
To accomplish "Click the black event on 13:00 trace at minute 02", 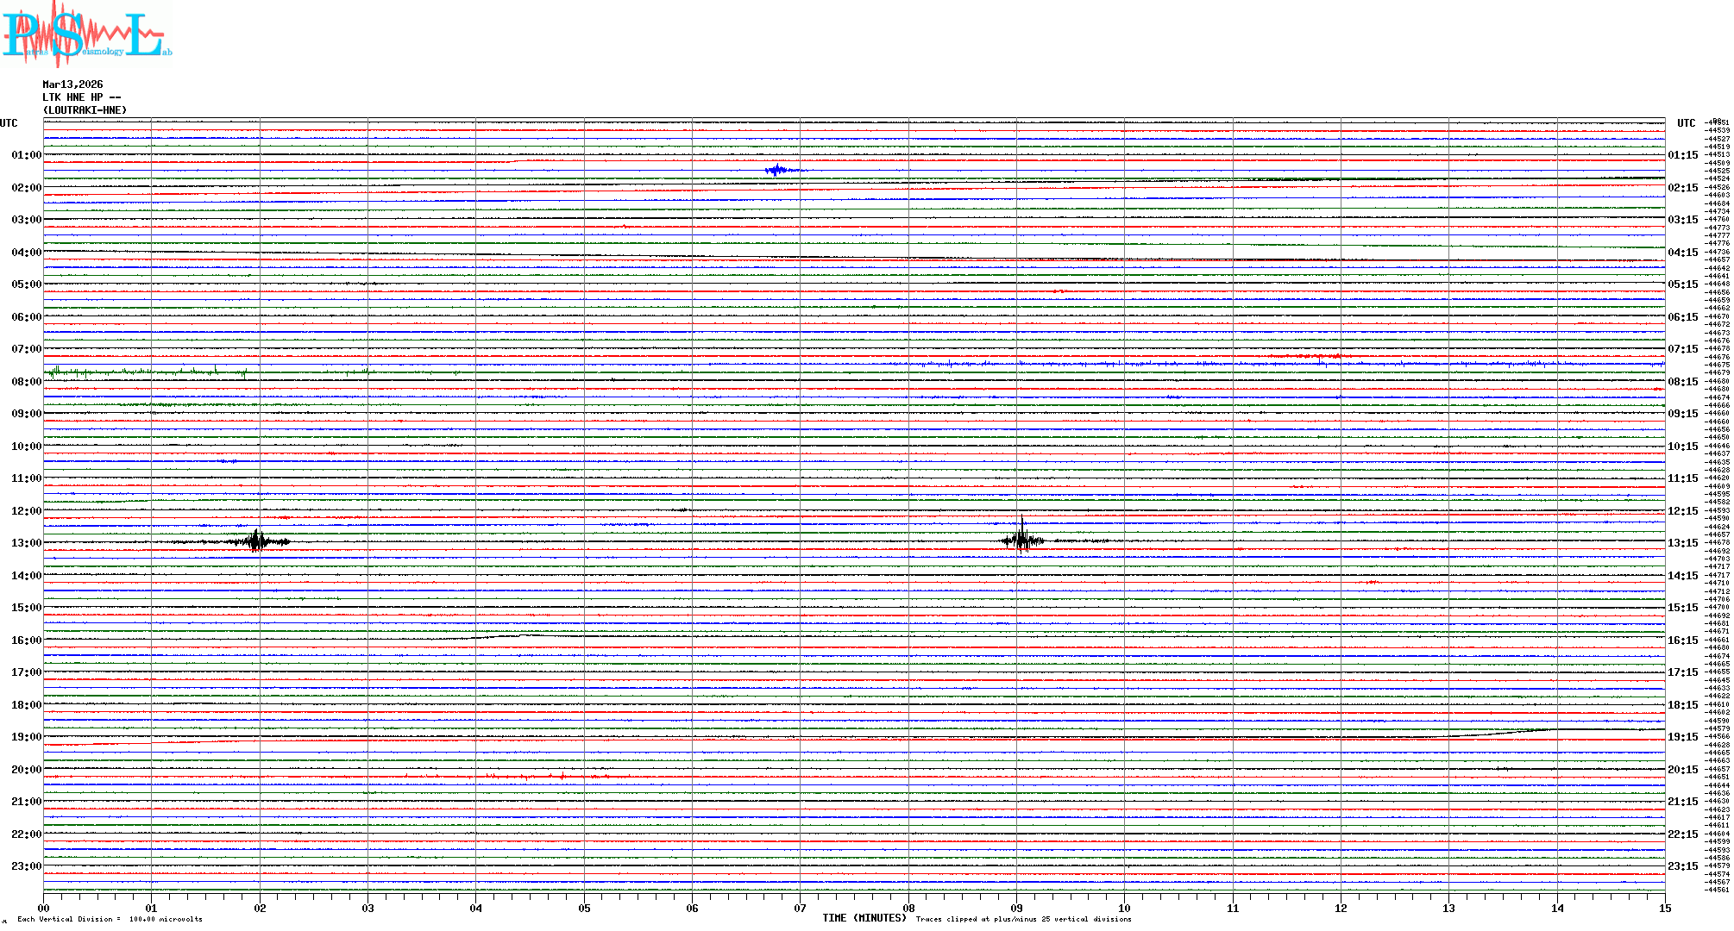I will click(257, 541).
